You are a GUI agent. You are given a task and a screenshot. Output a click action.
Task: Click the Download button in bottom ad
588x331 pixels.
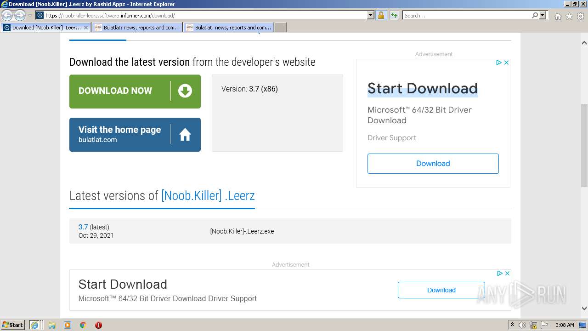441,290
